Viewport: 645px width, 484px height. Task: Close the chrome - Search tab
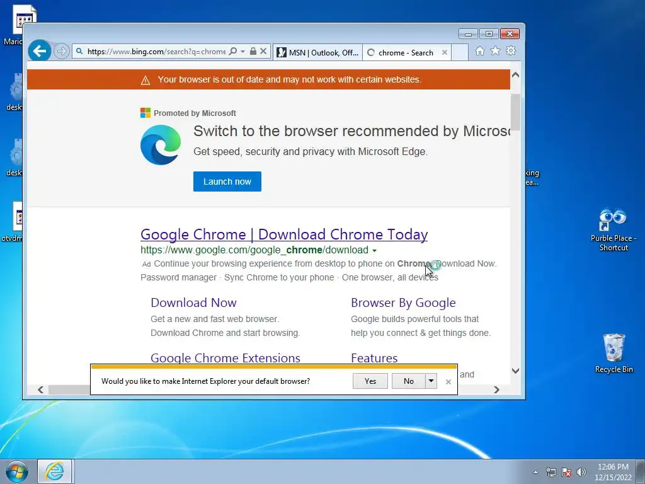(x=445, y=53)
